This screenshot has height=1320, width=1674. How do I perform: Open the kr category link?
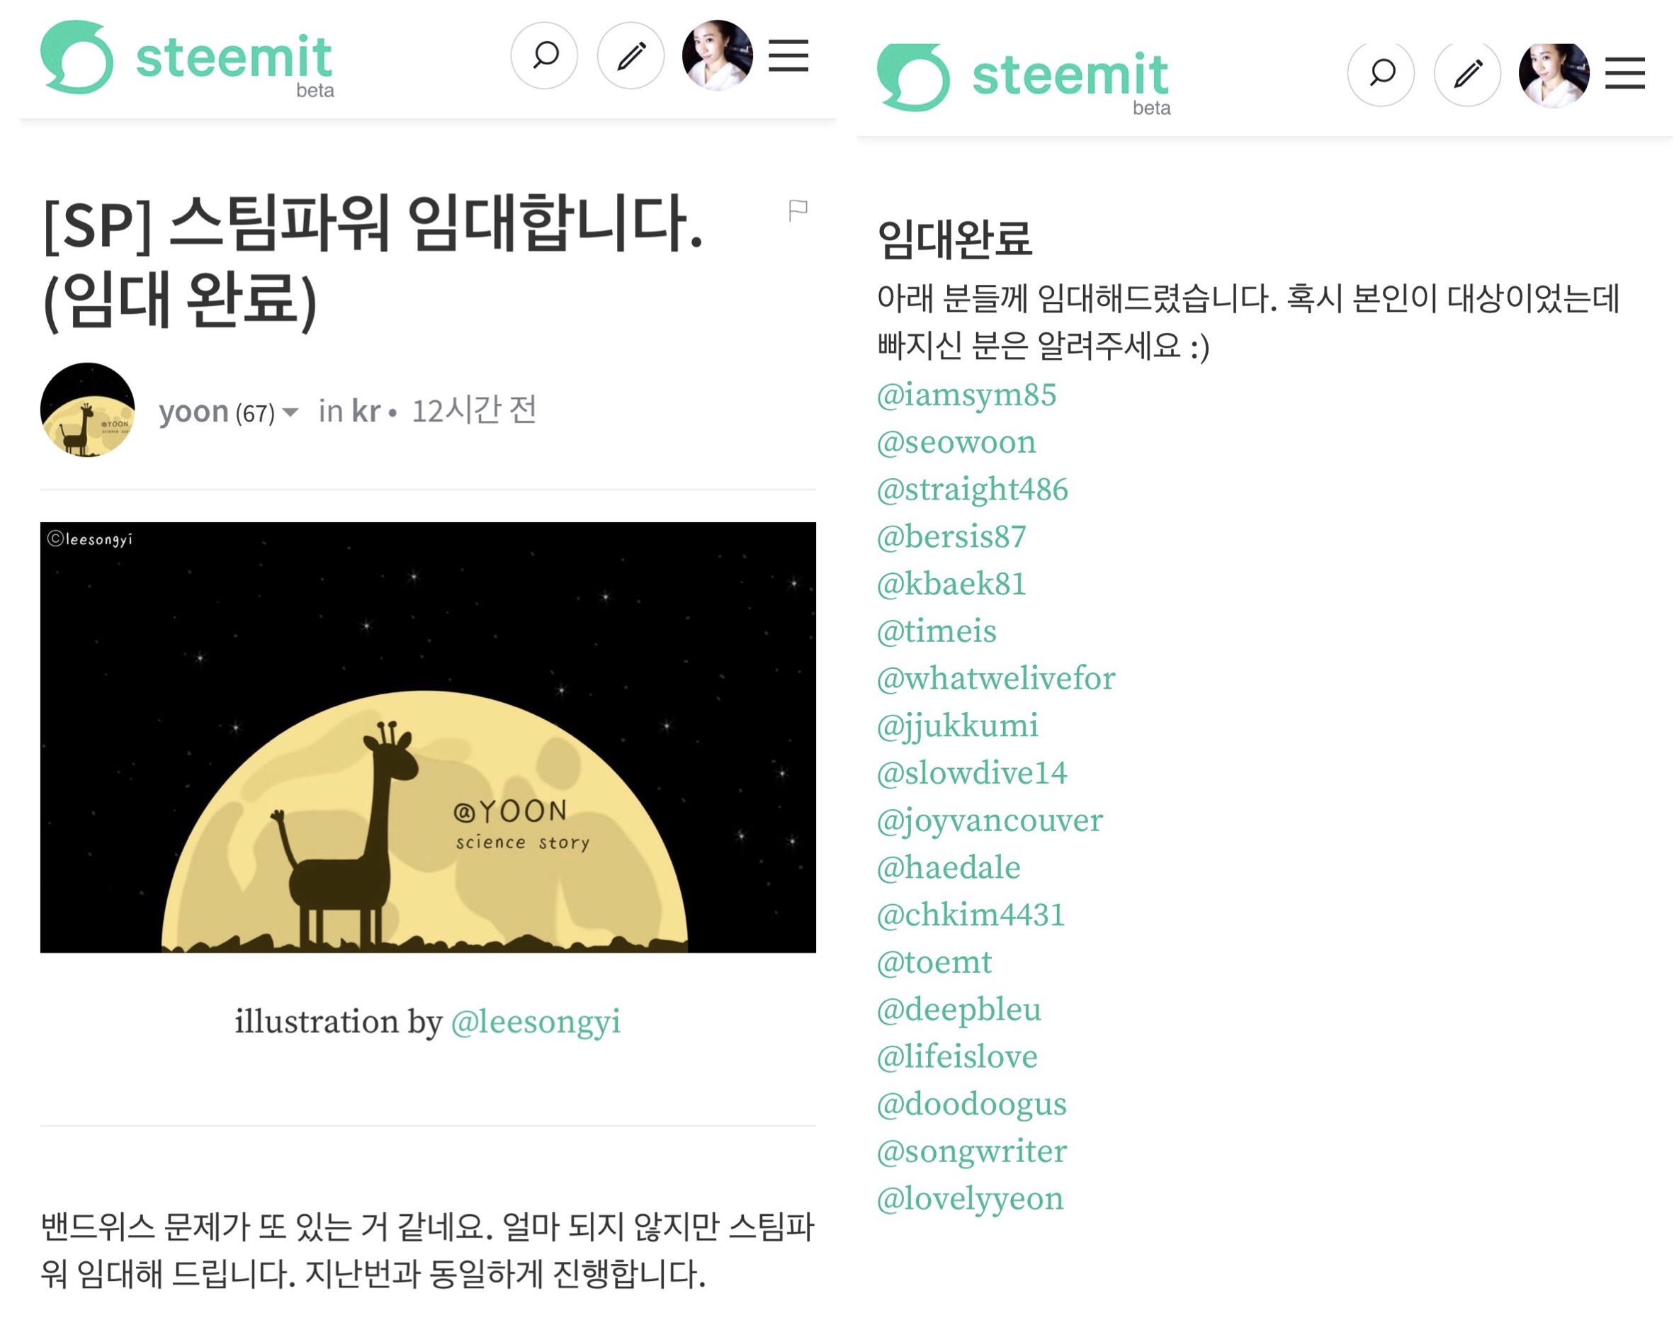coord(366,411)
